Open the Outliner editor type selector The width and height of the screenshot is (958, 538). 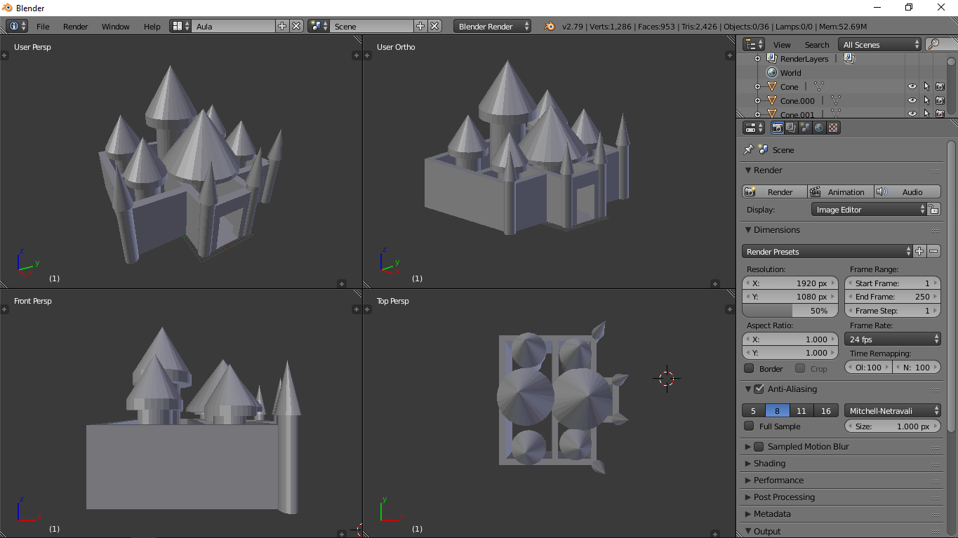click(754, 44)
